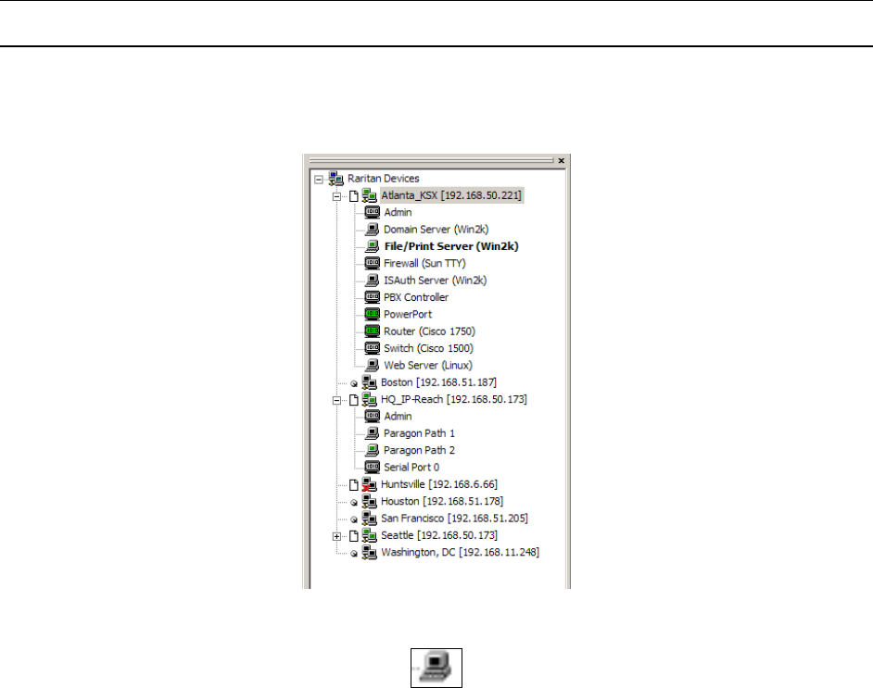Click the Houston device icon

coord(369,502)
